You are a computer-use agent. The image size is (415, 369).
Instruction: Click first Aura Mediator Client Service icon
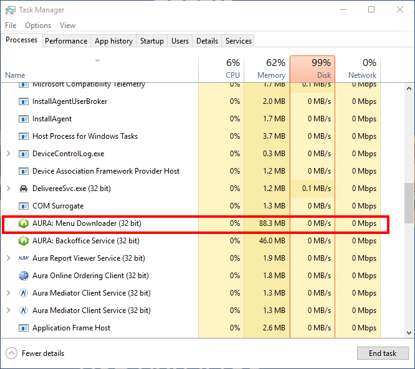pos(24,293)
